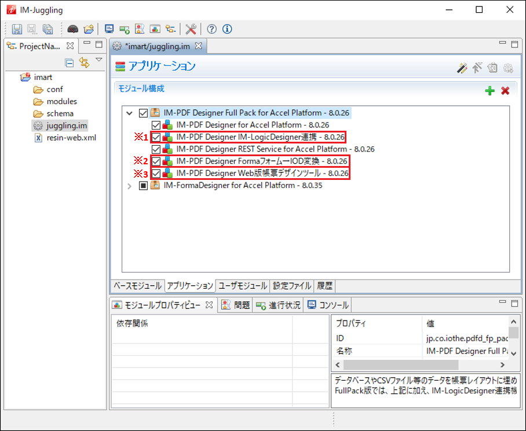The width and height of the screenshot is (526, 431).
Task: Select the modules folder
Action: (x=62, y=101)
